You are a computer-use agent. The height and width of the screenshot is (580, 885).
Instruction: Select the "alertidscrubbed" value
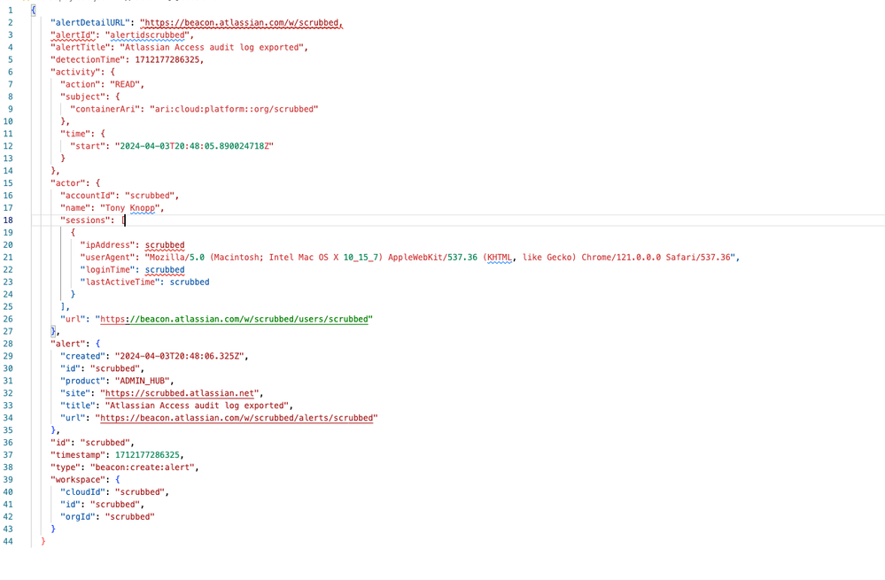147,35
